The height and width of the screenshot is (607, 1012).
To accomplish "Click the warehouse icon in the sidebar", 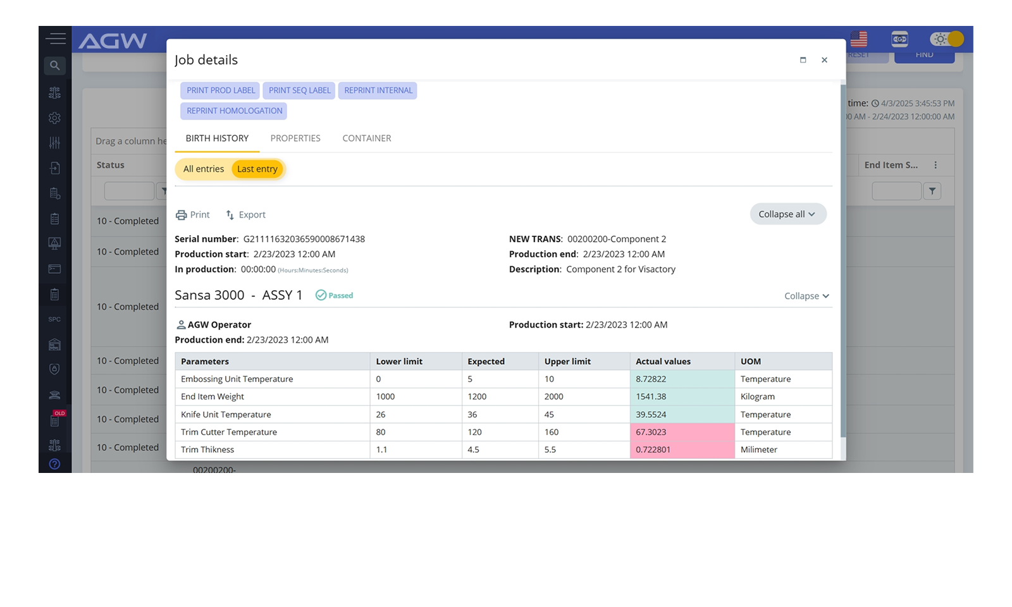I will coord(55,344).
